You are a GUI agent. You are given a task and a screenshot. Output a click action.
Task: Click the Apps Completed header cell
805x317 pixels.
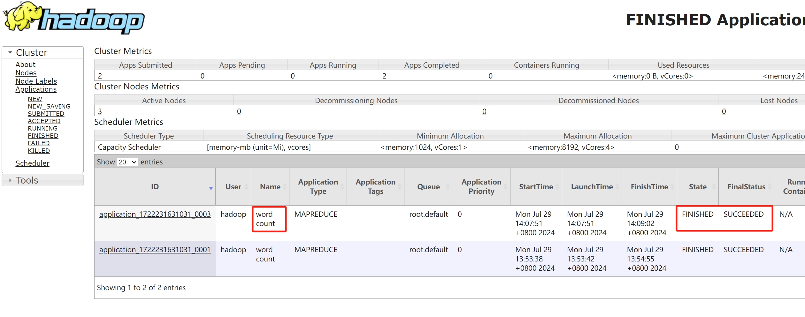tap(432, 65)
